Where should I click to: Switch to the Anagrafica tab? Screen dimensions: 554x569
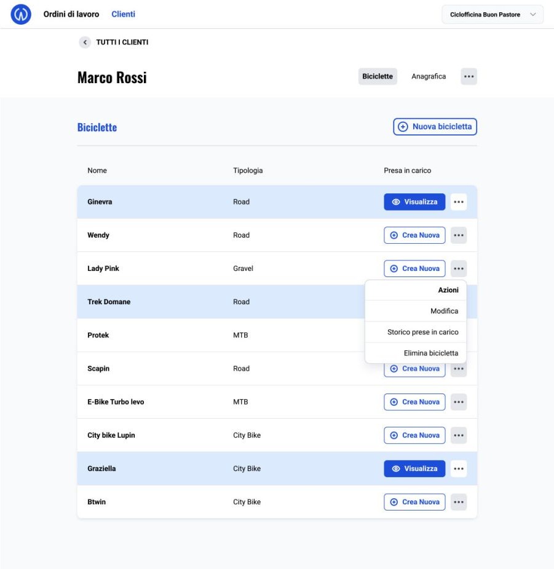(429, 76)
